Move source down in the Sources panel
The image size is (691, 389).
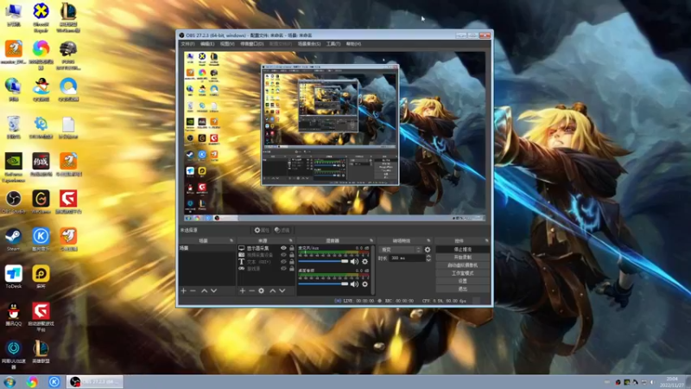click(x=282, y=290)
